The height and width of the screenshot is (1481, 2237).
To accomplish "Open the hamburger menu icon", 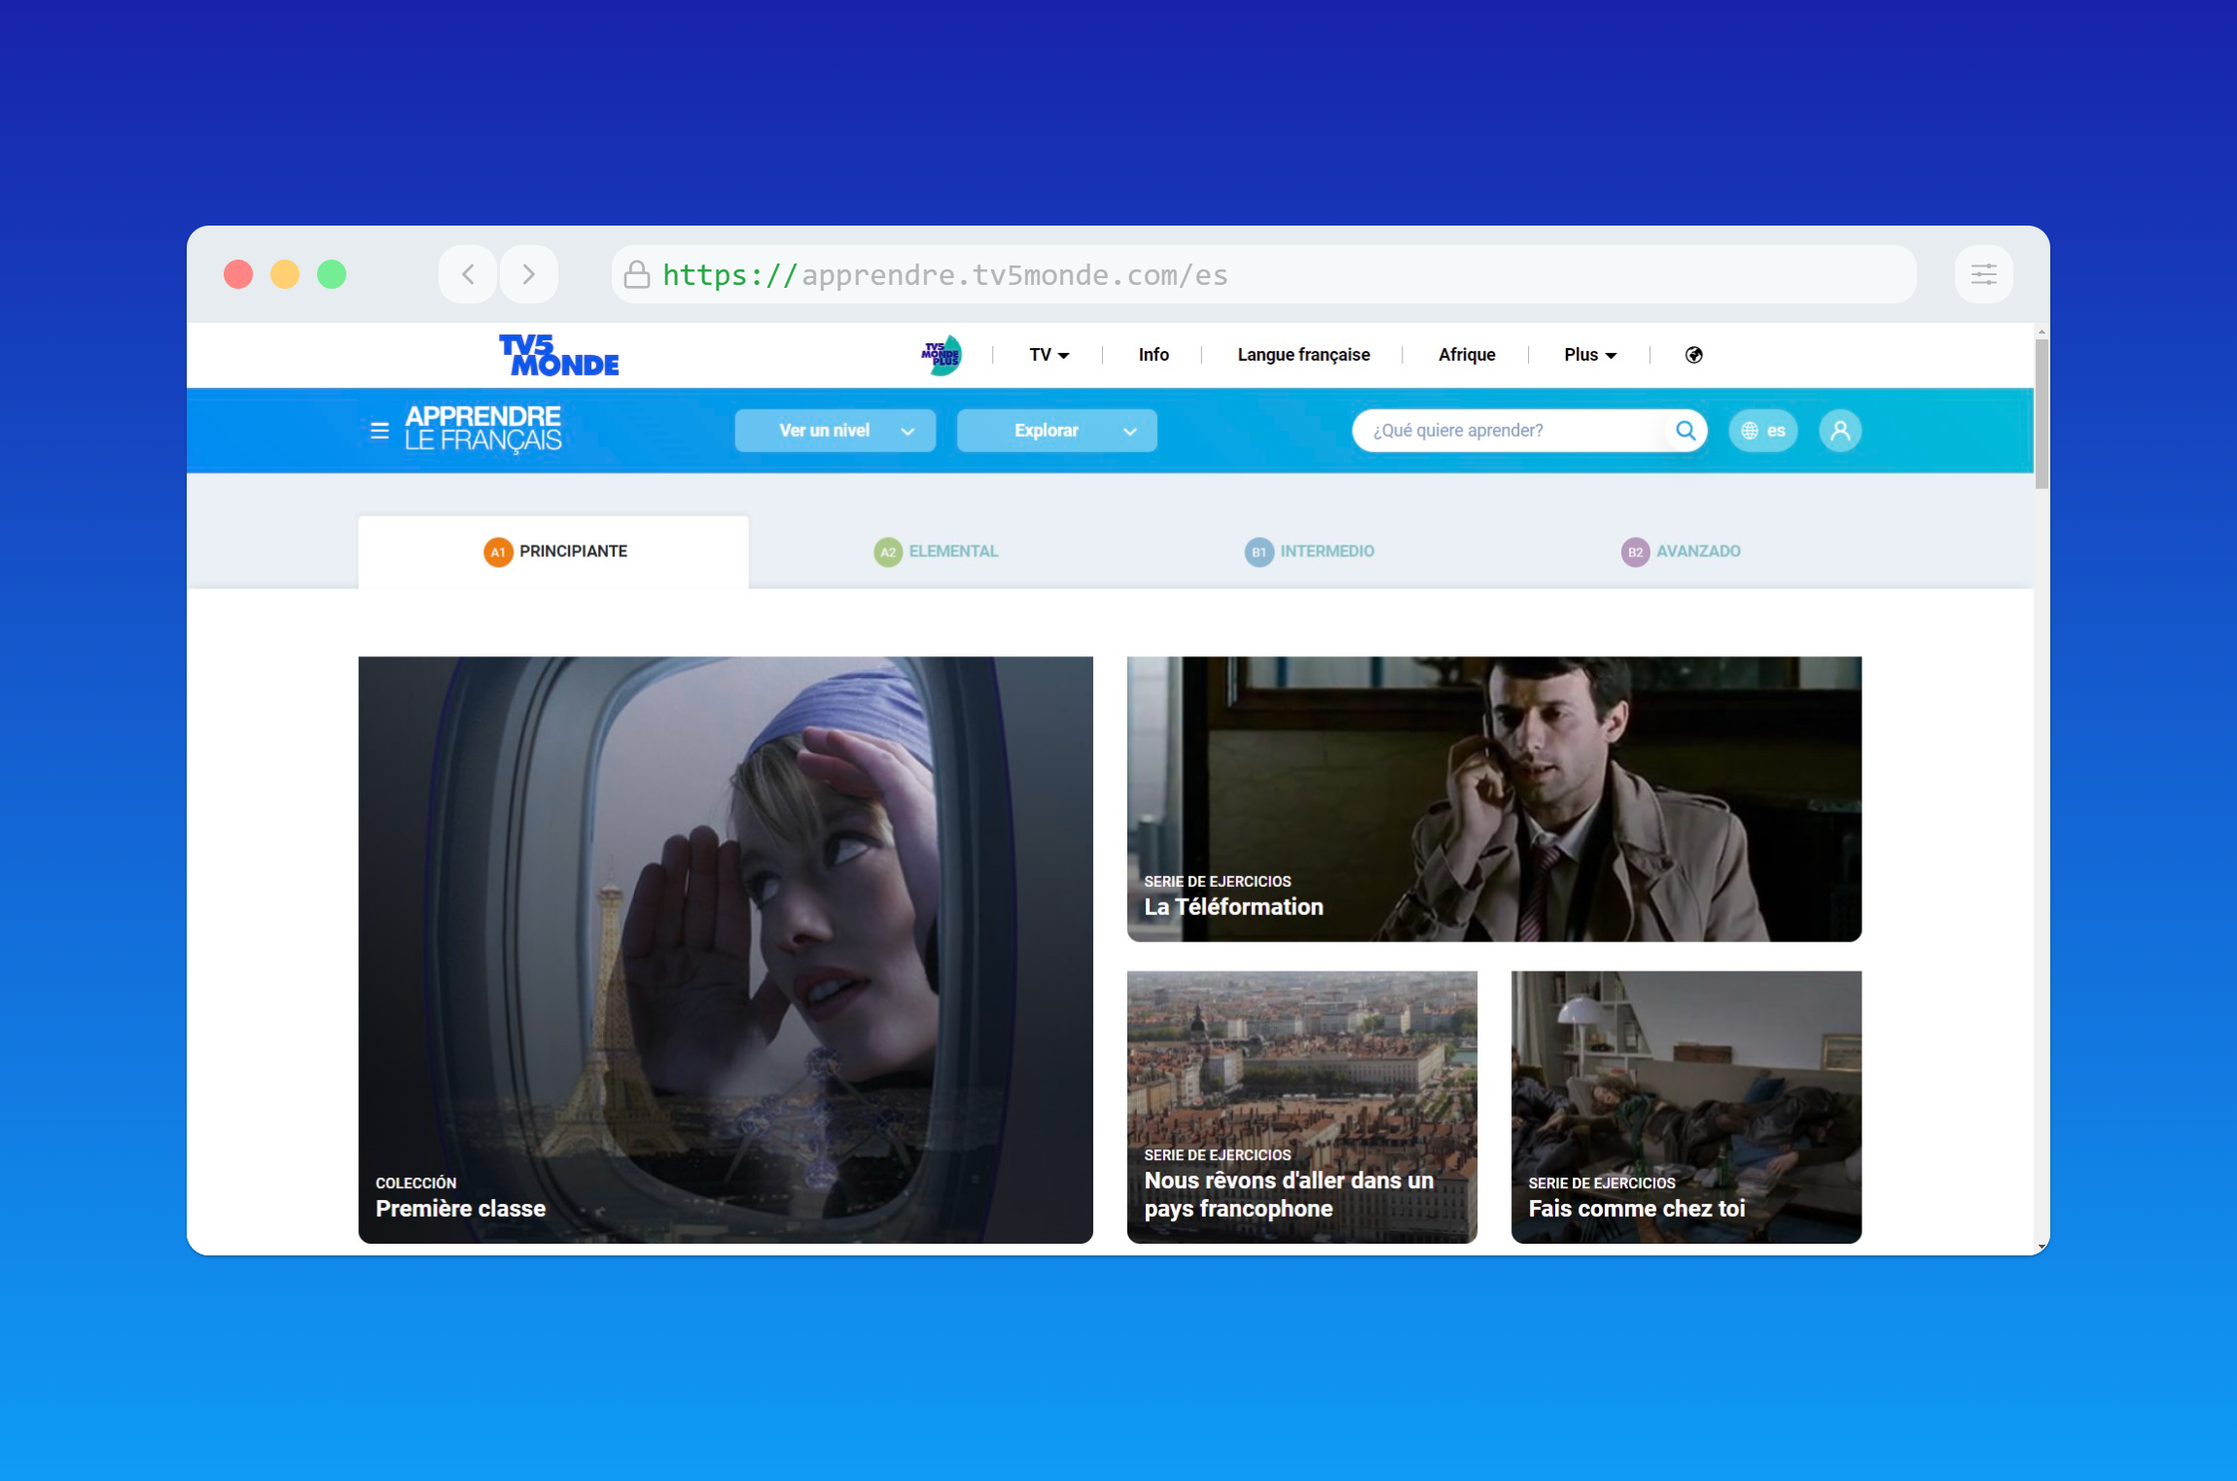I will [x=379, y=431].
